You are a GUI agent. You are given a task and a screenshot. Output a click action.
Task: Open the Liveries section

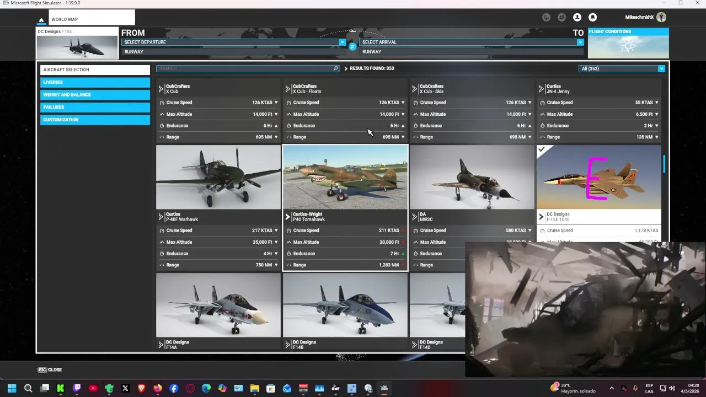click(x=95, y=82)
